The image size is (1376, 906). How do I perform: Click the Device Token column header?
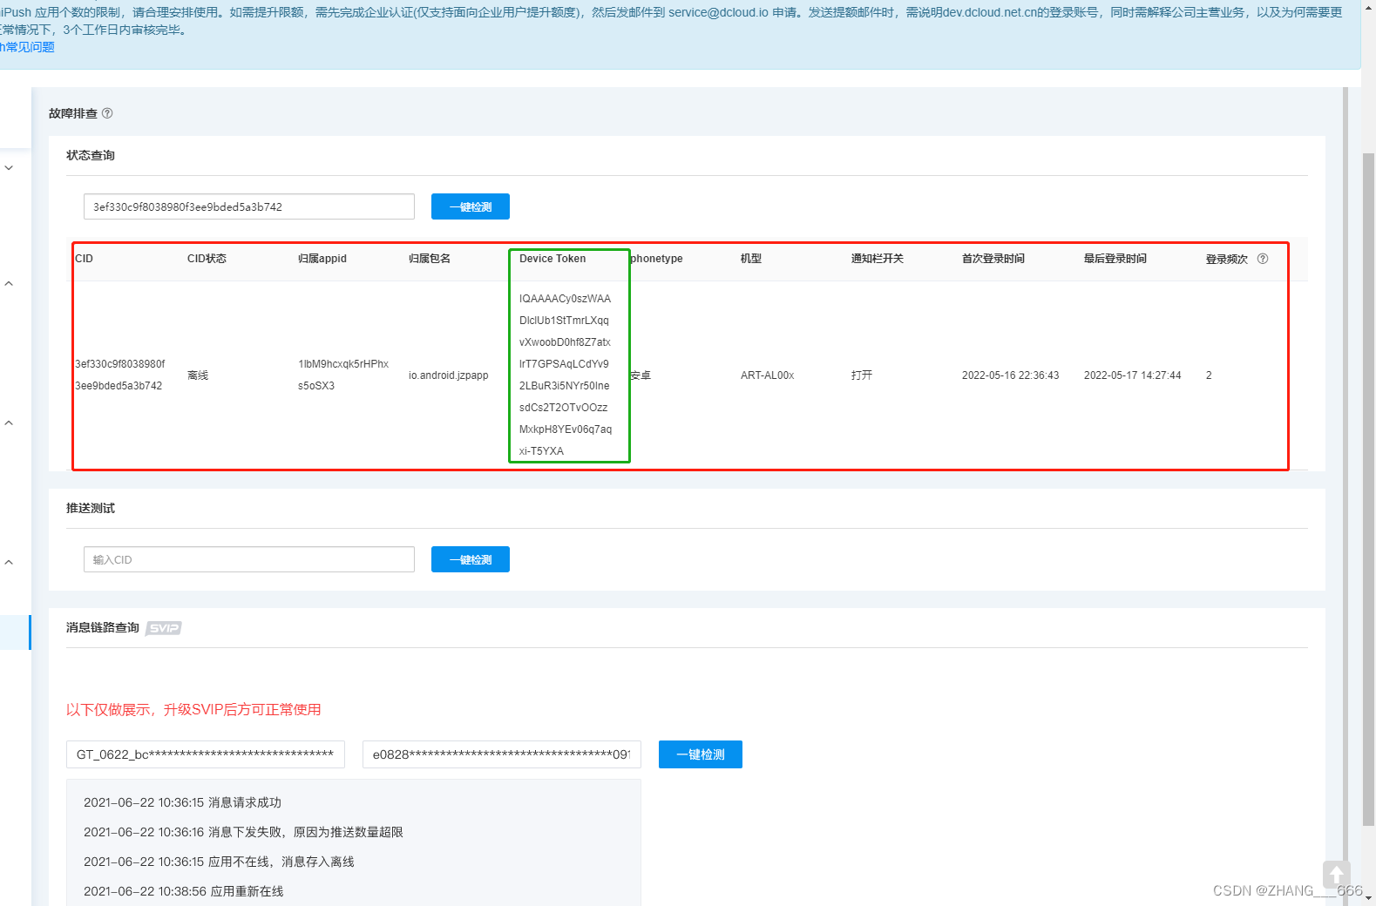[552, 259]
